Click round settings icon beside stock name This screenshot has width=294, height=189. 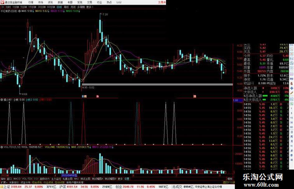[x=19, y=11]
